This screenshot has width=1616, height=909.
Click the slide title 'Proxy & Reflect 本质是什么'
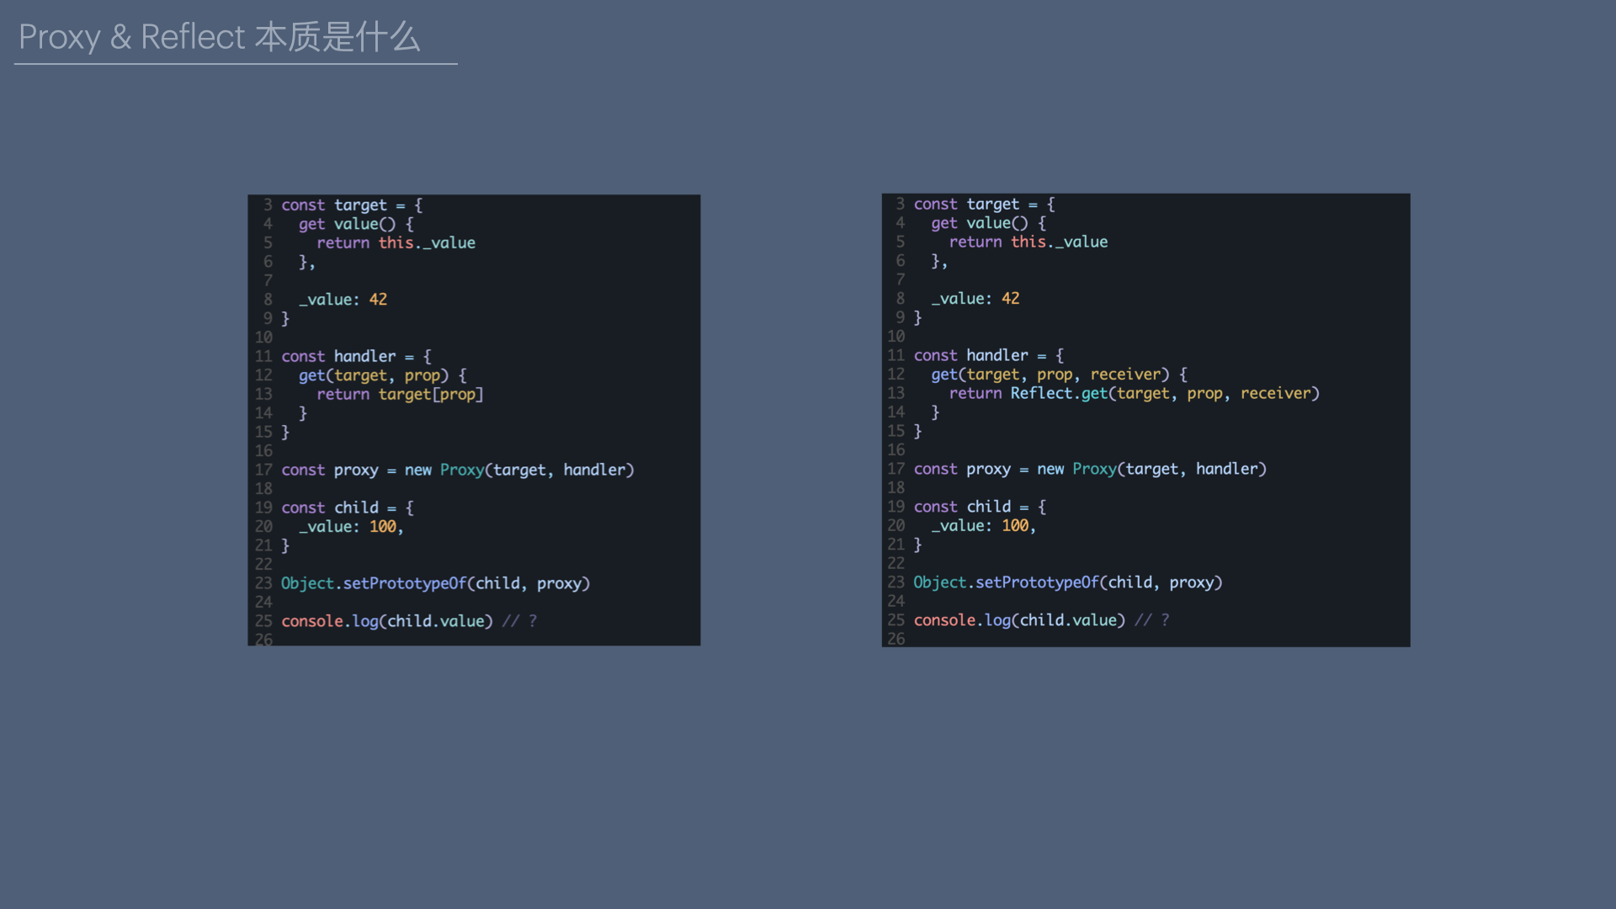220,37
